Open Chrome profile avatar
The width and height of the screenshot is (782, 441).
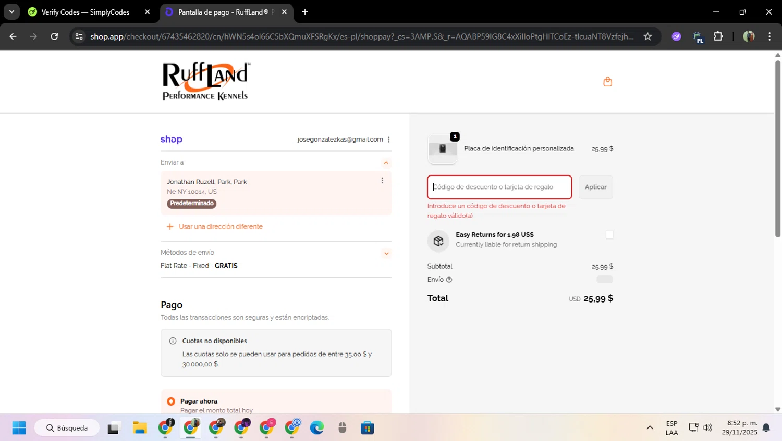(x=749, y=36)
